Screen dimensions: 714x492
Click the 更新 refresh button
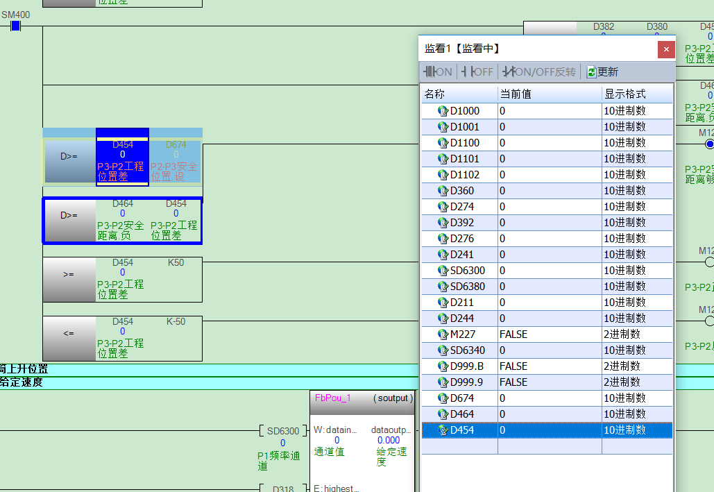[x=602, y=71]
